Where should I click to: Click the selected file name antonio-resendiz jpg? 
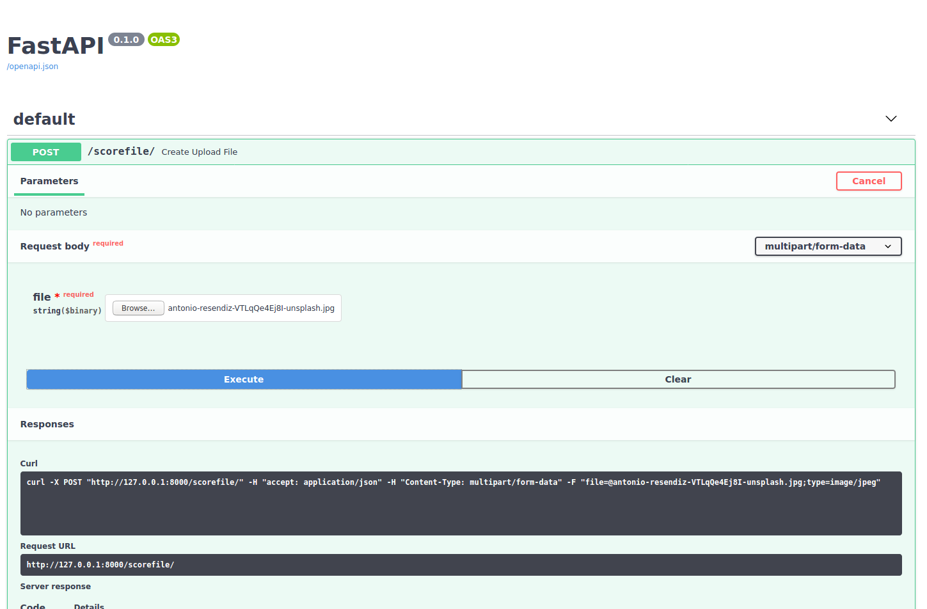click(x=251, y=308)
